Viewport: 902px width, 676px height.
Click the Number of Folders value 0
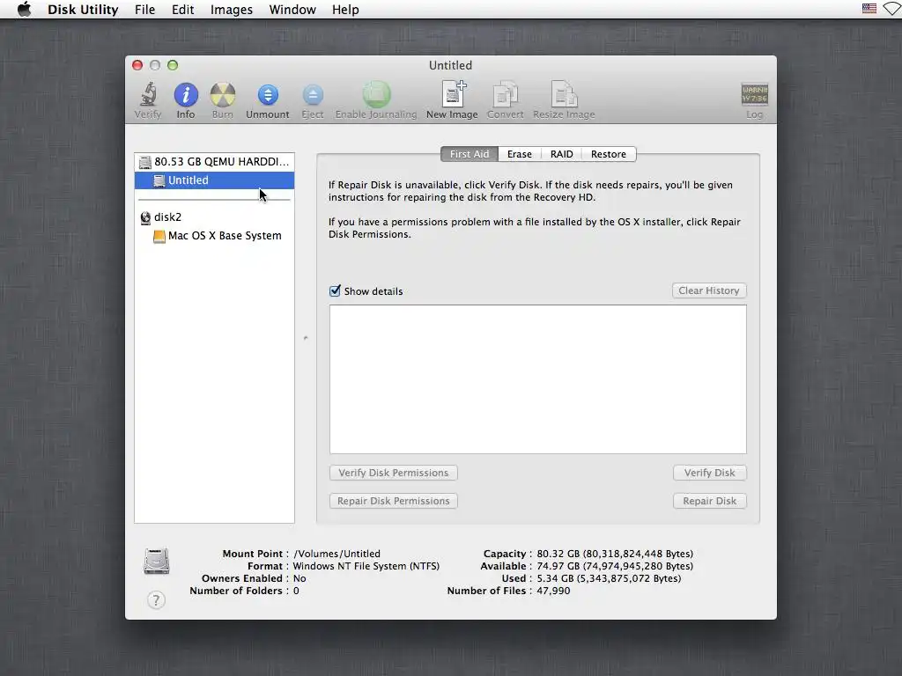[x=296, y=591]
